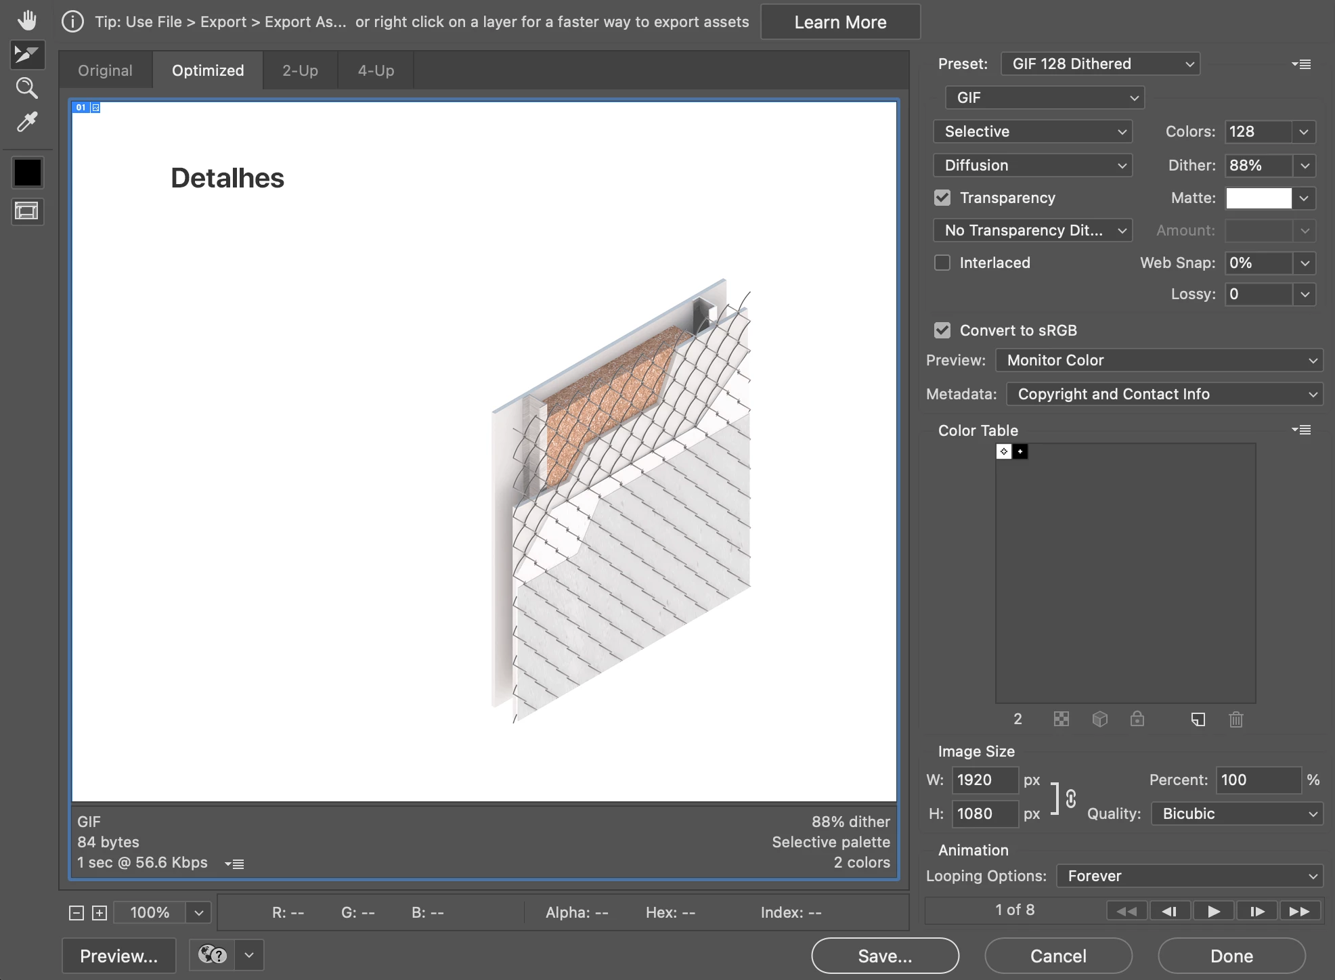Expand the Looping Options dropdown
This screenshot has width=1335, height=980.
tap(1189, 876)
